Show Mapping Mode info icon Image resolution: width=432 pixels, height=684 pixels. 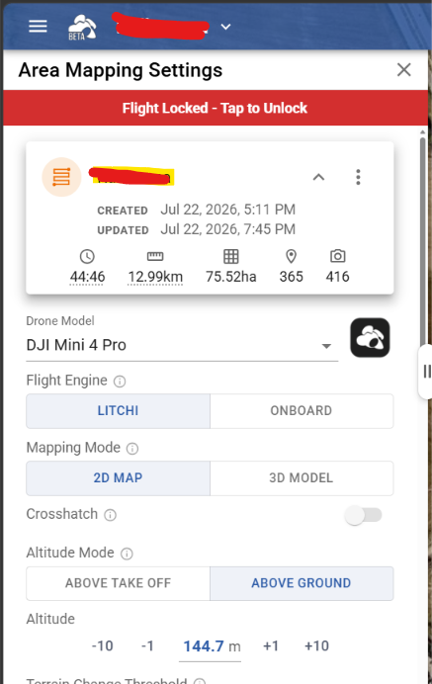132,449
